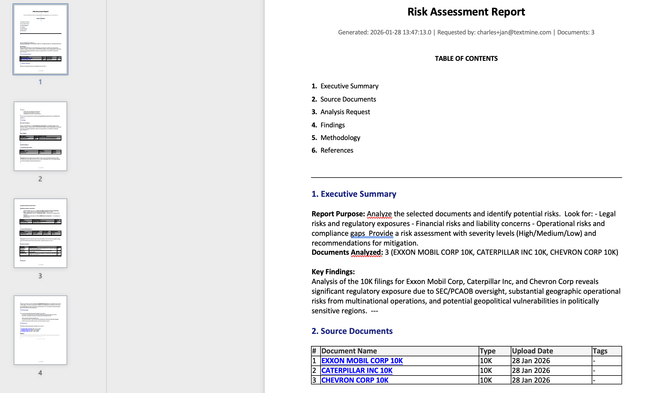Click 'Findings' contents entry
664x393 pixels.
(333, 125)
